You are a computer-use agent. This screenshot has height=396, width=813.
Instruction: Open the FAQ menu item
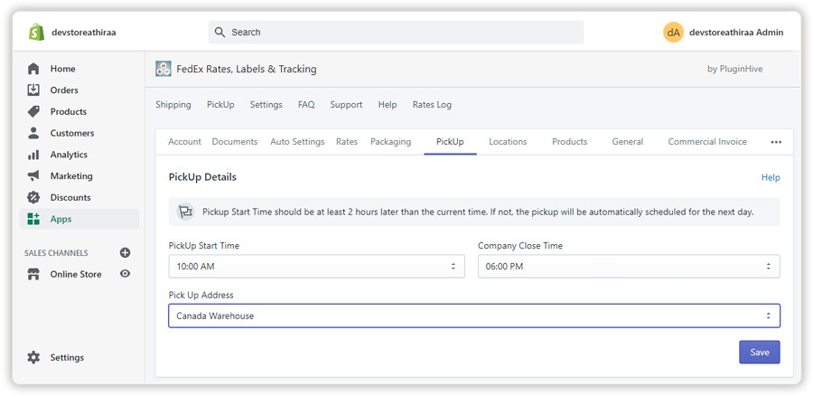(306, 104)
